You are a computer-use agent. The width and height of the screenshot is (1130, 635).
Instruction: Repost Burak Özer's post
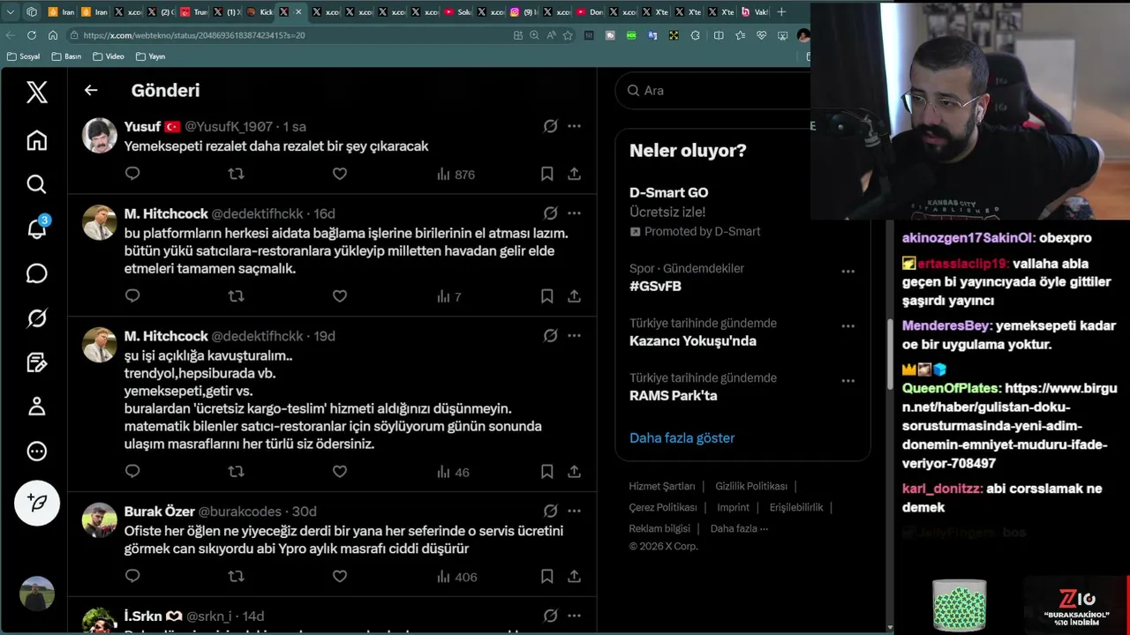(236, 576)
